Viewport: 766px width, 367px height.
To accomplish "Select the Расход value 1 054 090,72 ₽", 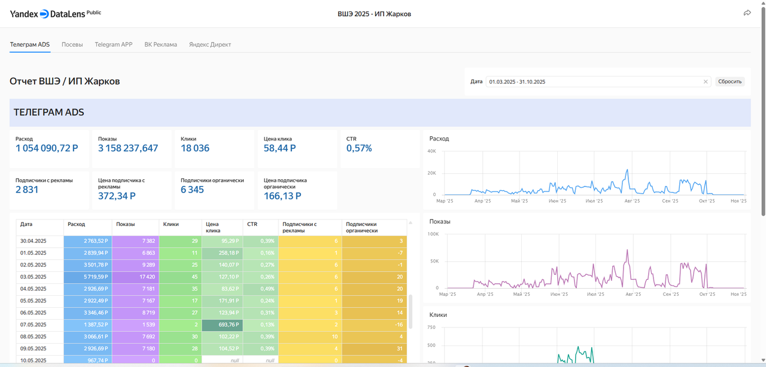I will pyautogui.click(x=47, y=148).
